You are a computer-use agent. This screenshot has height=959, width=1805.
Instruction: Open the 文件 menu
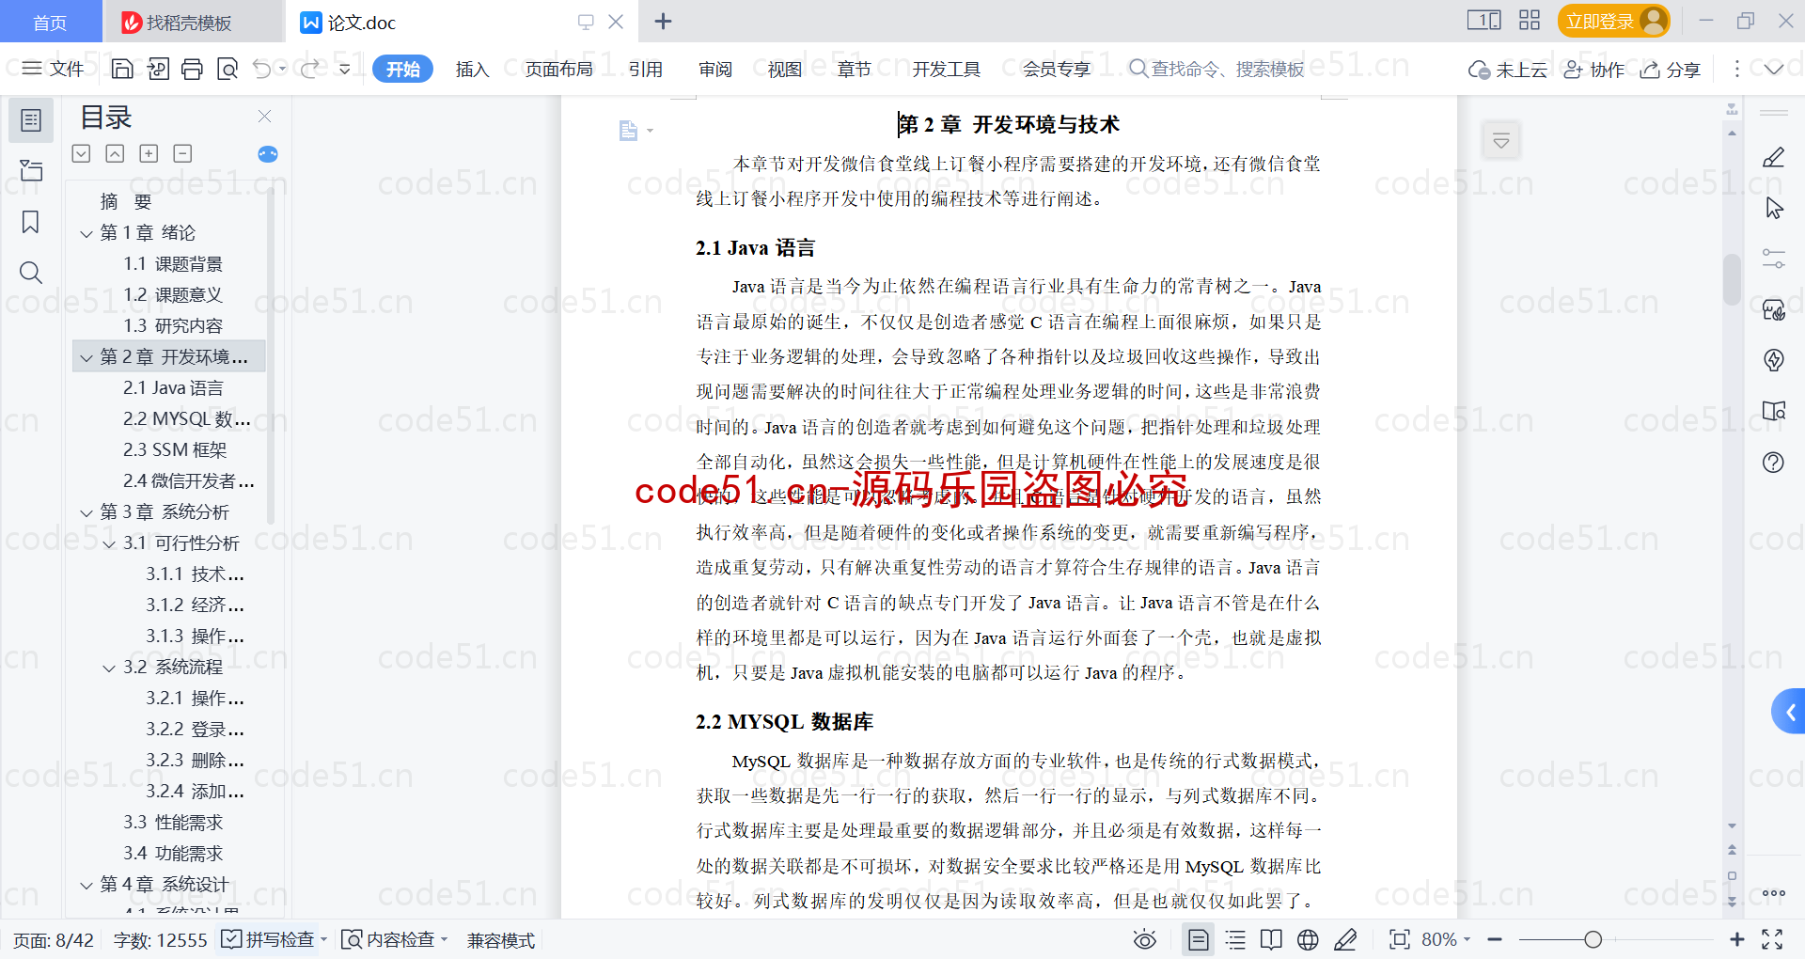[53, 69]
